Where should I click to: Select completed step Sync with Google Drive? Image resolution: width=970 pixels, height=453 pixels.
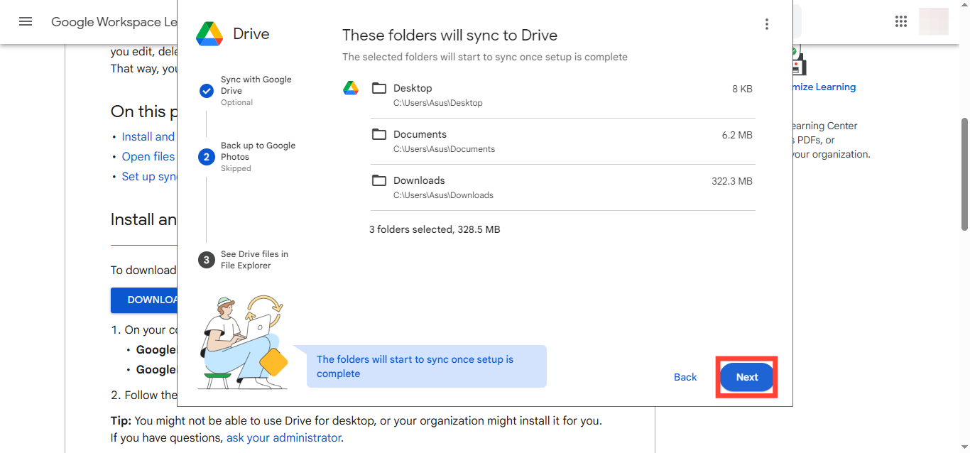tap(207, 91)
